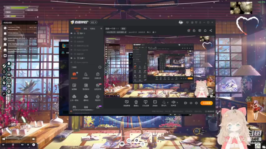266x149 pixels.
Task: Click the layout grid icon near the bell
Action: (200, 30)
